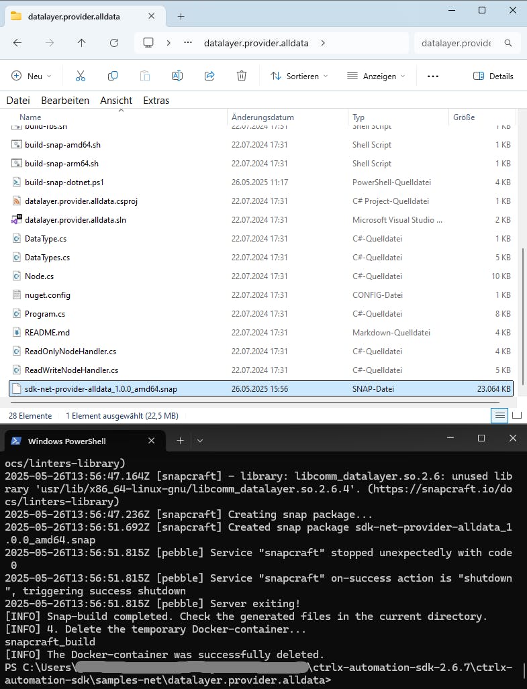The image size is (527, 689).
Task: Click the Delete trash can icon
Action: tap(241, 76)
